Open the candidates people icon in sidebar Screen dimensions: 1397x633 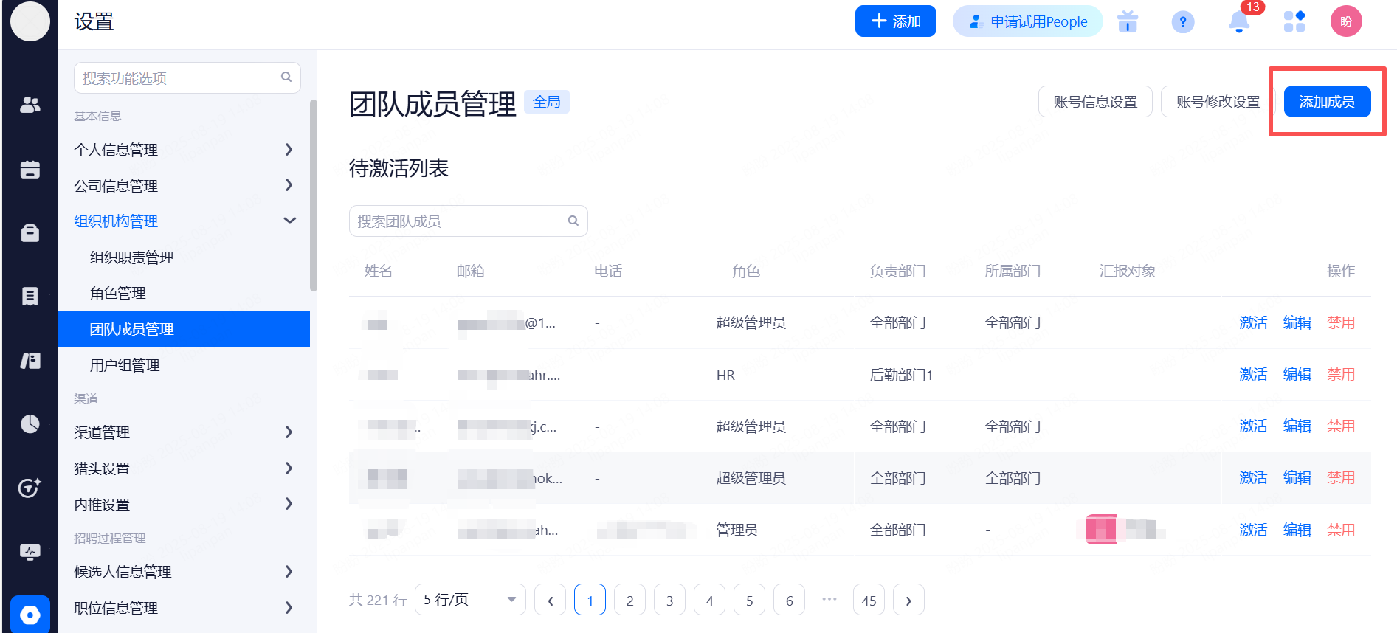30,106
